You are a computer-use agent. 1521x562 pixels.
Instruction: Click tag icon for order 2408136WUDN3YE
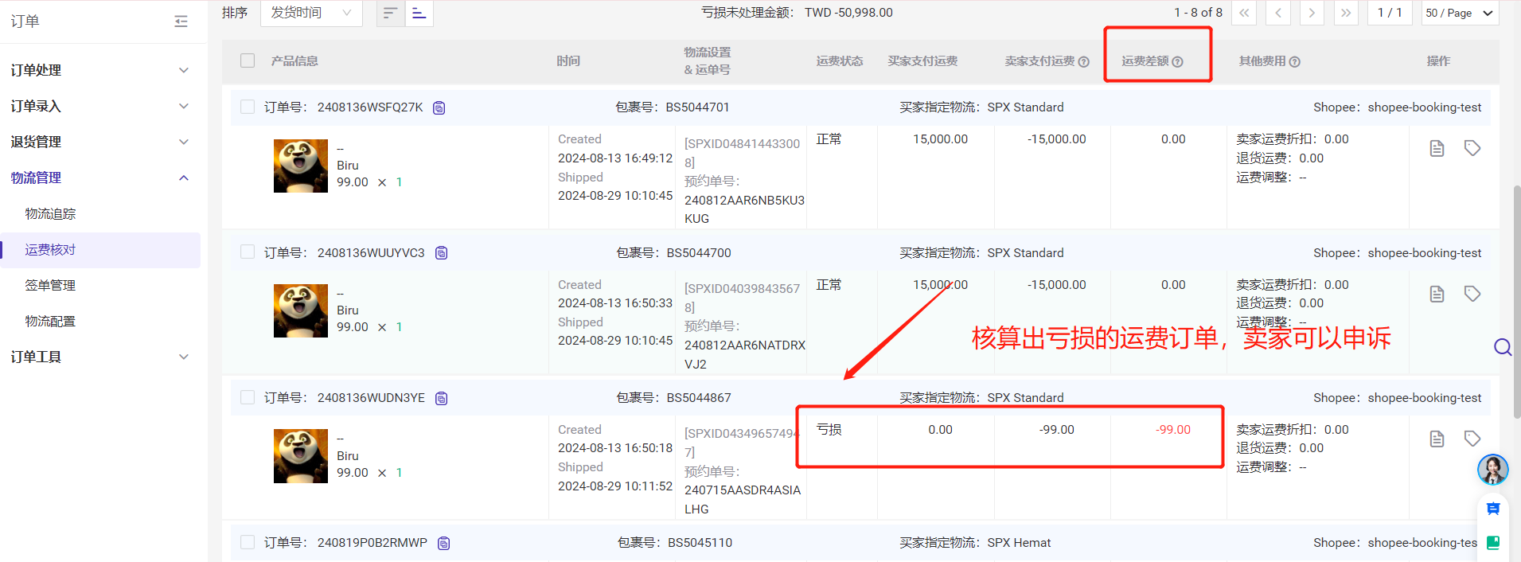[x=1472, y=439]
